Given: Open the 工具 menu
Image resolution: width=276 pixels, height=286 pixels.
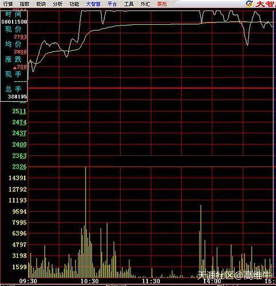Looking at the screenshot, I should (129, 4).
